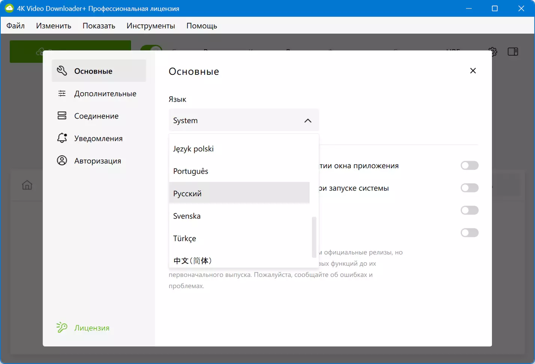Click the sidebar panel icon at top right
This screenshot has height=364, width=535.
[513, 52]
